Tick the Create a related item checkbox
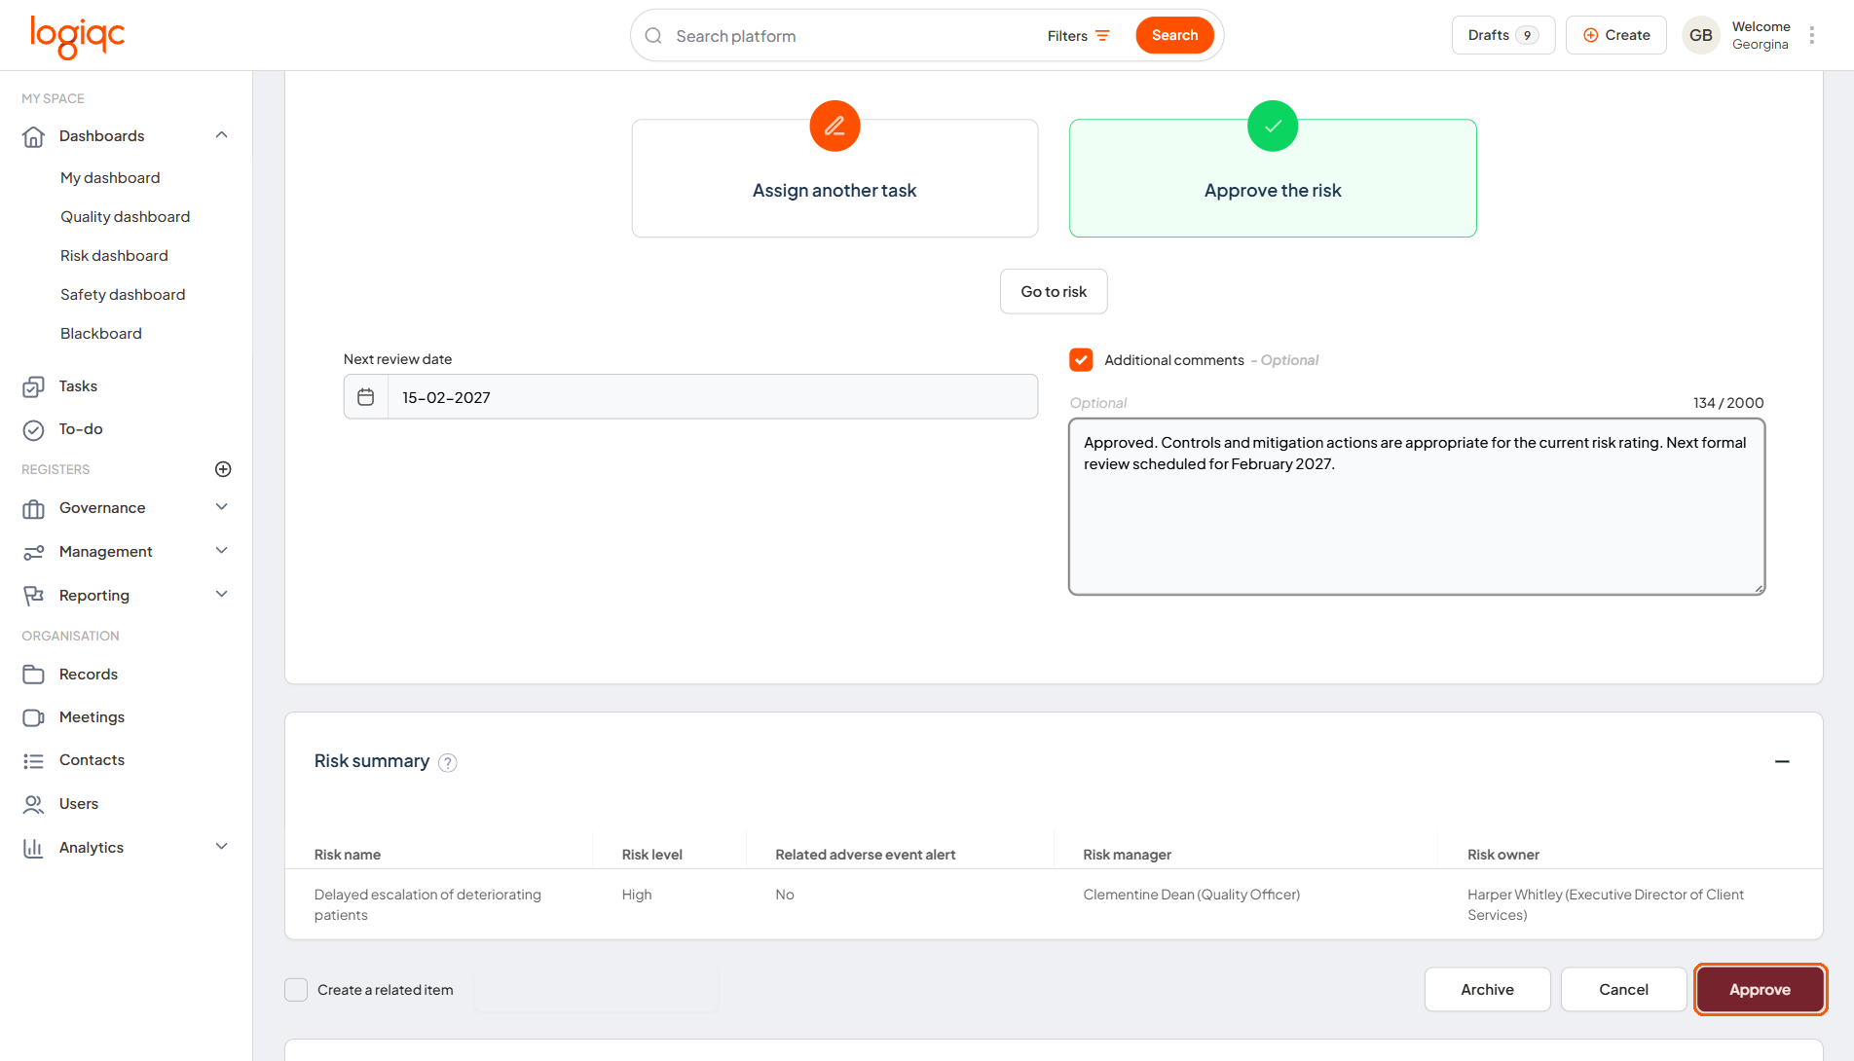This screenshot has height=1061, width=1854. coord(296,990)
